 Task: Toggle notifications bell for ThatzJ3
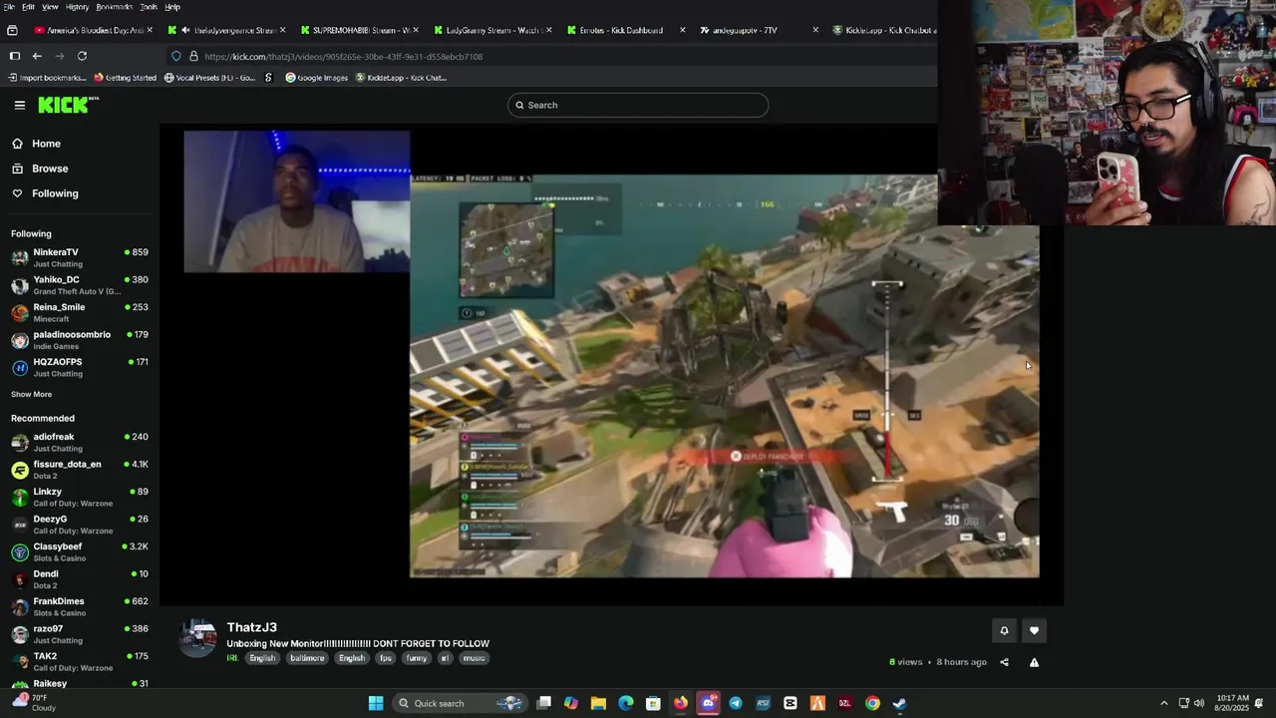(x=1004, y=630)
